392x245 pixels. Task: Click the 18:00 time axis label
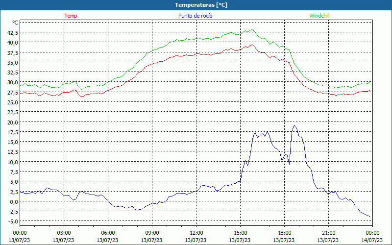pos(285,233)
